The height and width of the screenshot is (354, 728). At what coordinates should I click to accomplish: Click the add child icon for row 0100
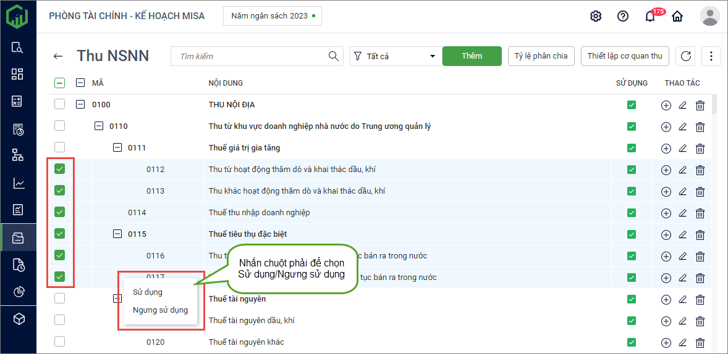click(x=666, y=105)
